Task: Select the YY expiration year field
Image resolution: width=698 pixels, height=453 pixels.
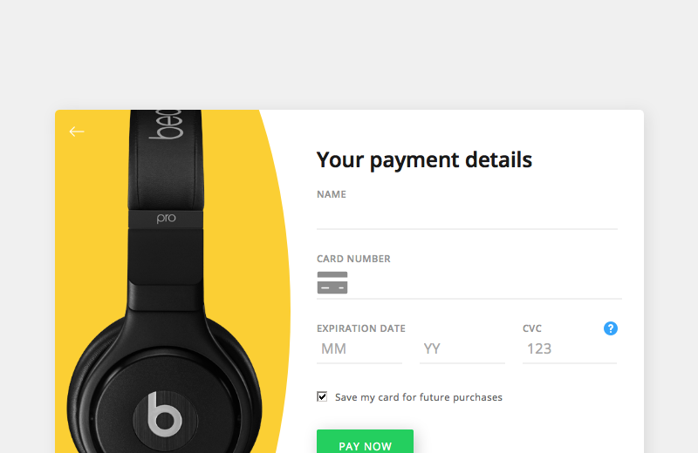Action: click(462, 348)
